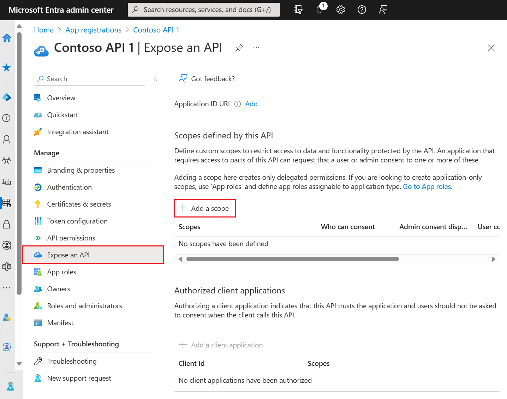The image size is (507, 399).
Task: View notifications via the bell icon
Action: click(320, 10)
